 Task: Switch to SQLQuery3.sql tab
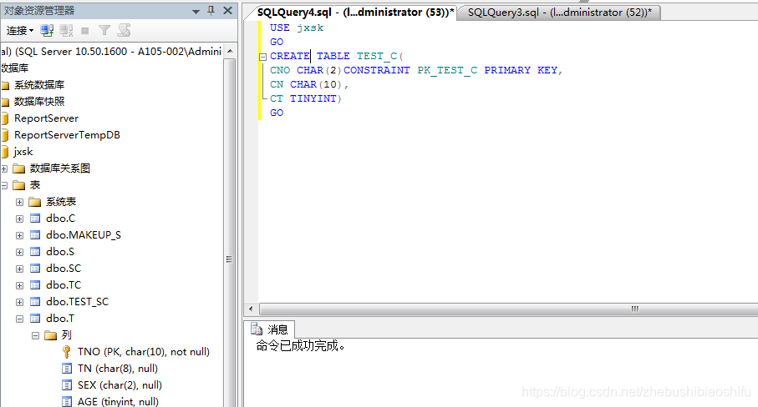[559, 13]
